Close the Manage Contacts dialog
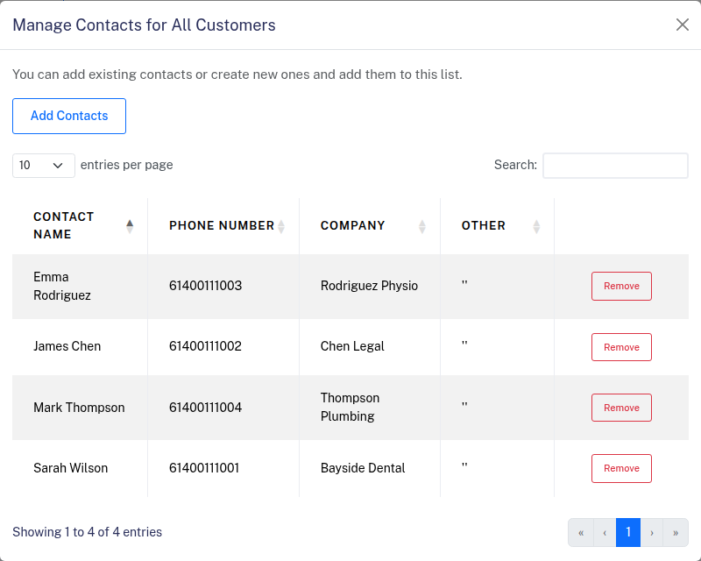 [683, 25]
